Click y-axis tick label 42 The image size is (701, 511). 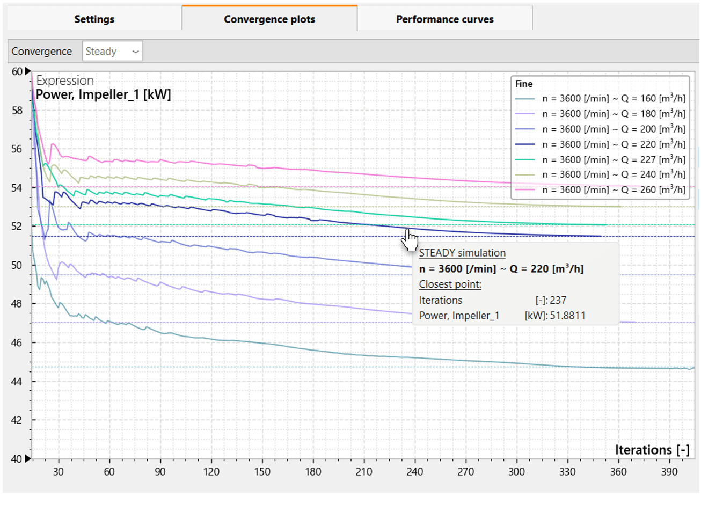[x=18, y=420]
